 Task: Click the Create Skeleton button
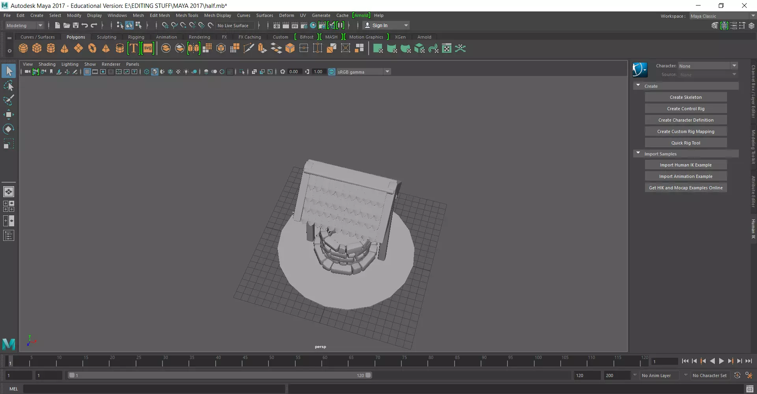686,97
